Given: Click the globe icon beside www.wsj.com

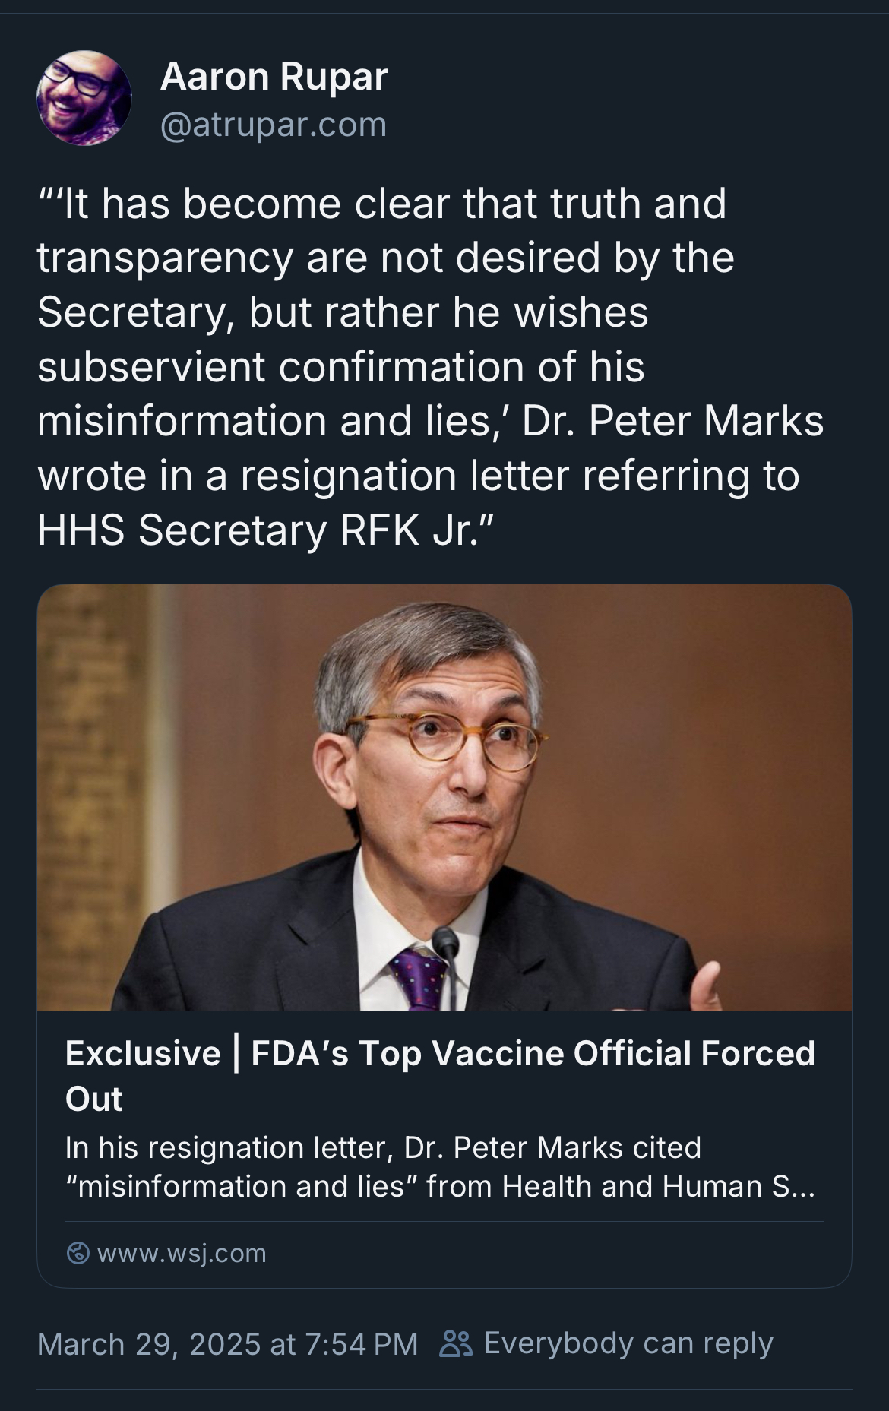Looking at the screenshot, I should [x=78, y=1253].
